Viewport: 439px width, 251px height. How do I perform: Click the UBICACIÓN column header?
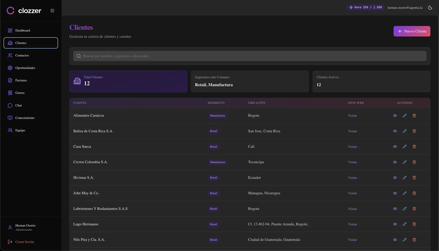[x=257, y=103]
